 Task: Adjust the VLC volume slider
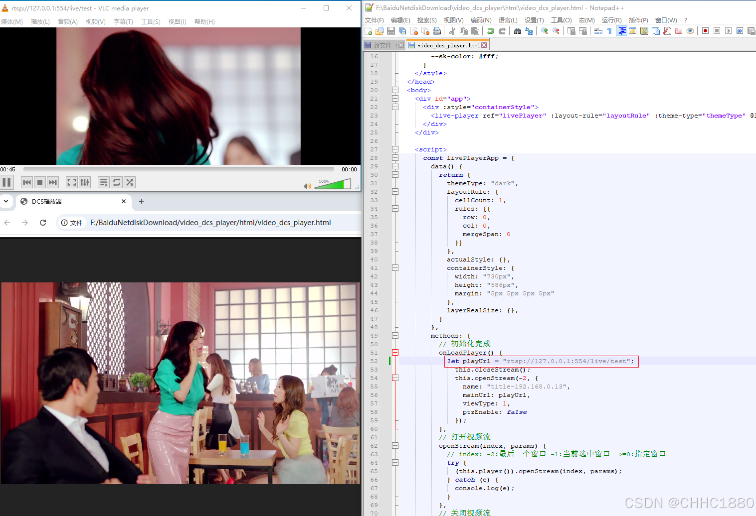(x=333, y=185)
